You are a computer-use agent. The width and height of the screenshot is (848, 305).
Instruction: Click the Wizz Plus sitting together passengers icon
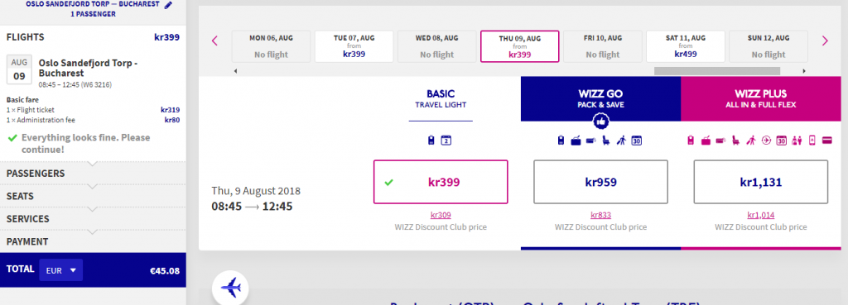[796, 141]
